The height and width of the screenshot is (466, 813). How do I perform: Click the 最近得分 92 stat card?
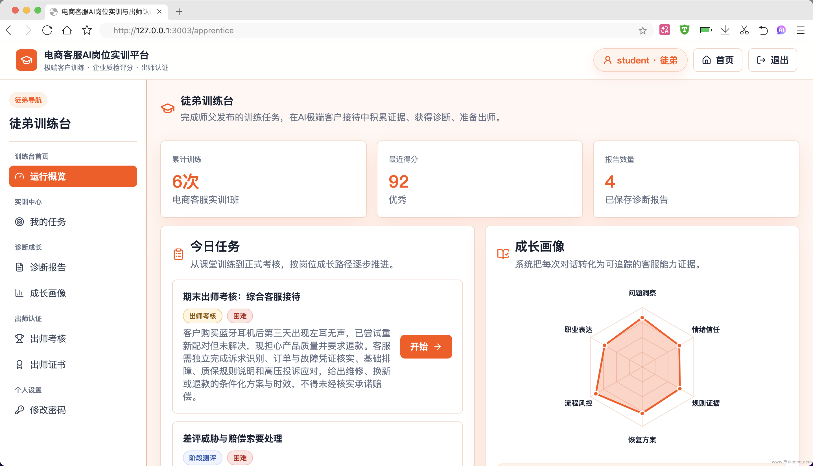click(x=480, y=179)
